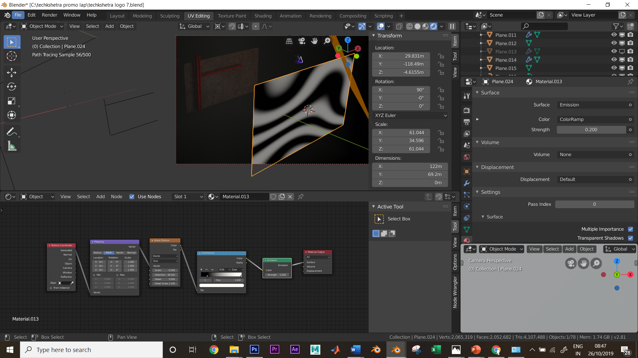Viewport: 638px width, 358px height.
Task: Click the Add menu in the camera viewport
Action: pyautogui.click(x=569, y=249)
